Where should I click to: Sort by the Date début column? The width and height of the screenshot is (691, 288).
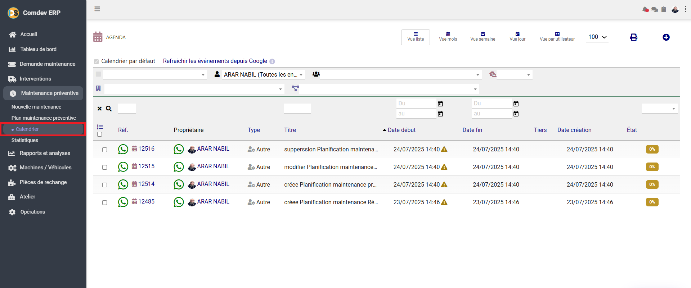401,130
